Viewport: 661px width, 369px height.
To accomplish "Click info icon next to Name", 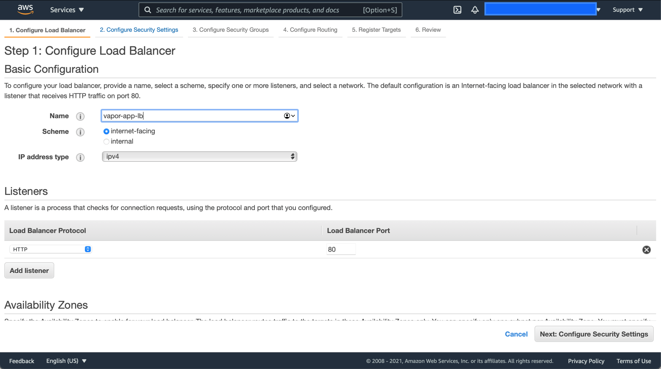I will point(80,116).
